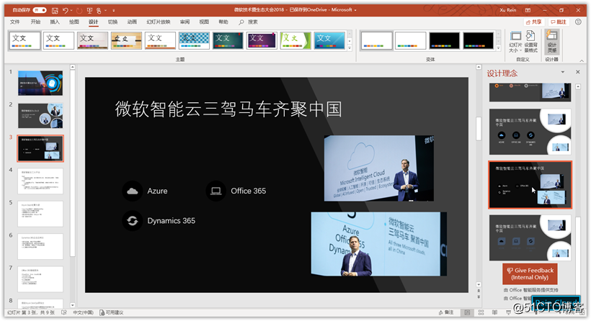Switch to the 动画 ribbon tab
Viewport: 591px width, 321px height.
pyautogui.click(x=132, y=22)
